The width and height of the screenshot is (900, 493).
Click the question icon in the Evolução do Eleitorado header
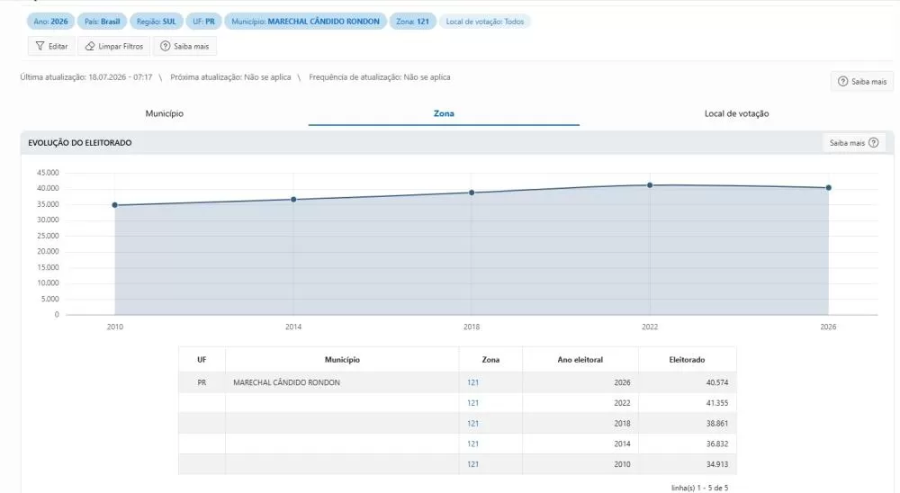tap(874, 142)
